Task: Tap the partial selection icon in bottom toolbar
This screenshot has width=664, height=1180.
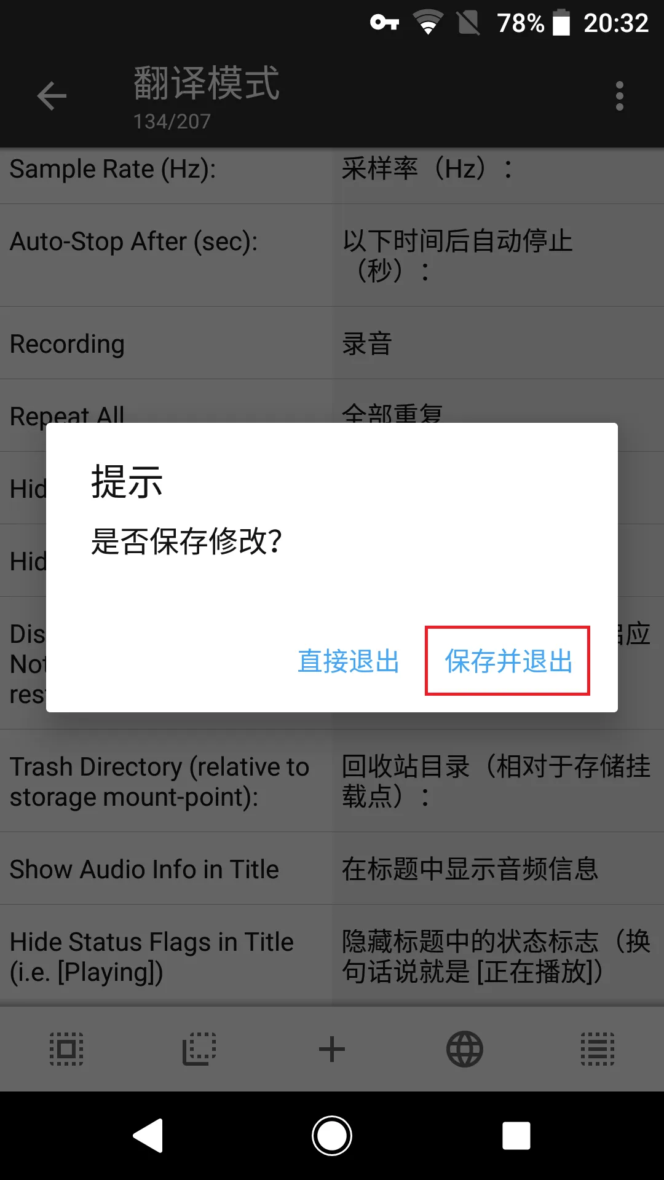Action: point(199,1048)
